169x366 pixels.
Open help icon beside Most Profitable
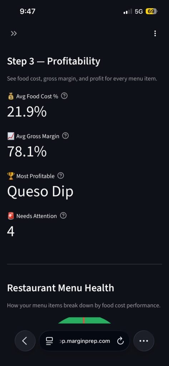tap(60, 176)
